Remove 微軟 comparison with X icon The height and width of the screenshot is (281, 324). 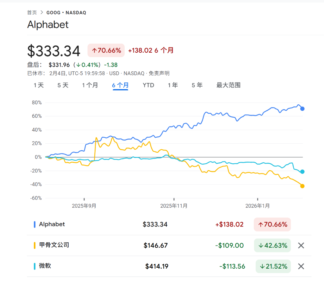click(x=301, y=266)
